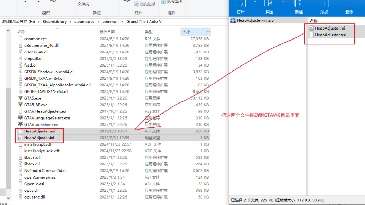The image size is (365, 205).
Task: Select the file name GPUPerfAPIDX11-x64.dll
Action: pos(46,91)
